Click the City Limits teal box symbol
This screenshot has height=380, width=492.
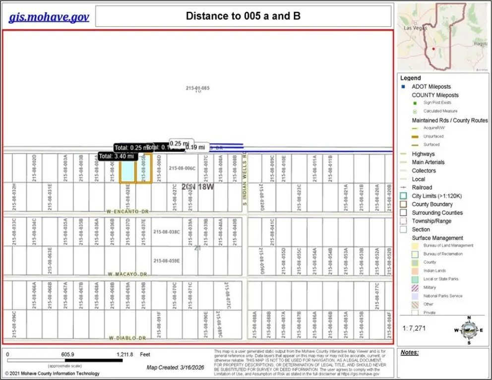[x=403, y=196]
